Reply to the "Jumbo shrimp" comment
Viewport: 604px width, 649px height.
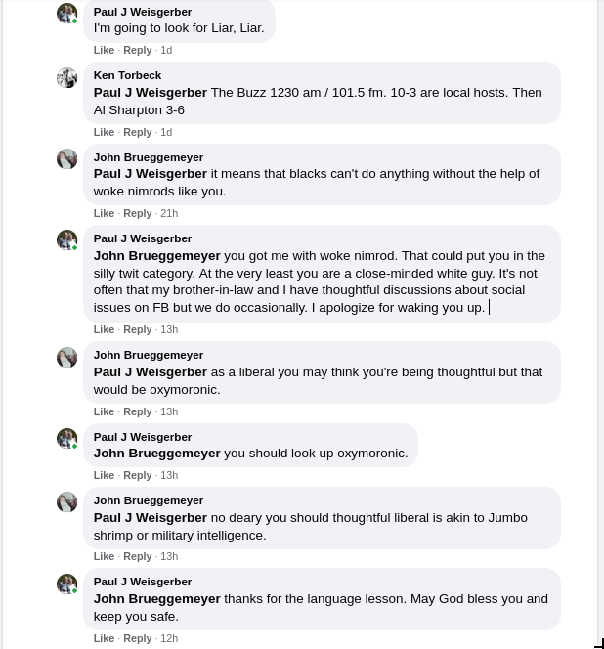point(138,556)
